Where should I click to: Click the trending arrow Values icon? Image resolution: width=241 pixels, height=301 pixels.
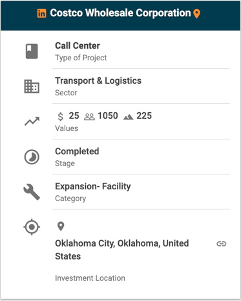click(32, 121)
